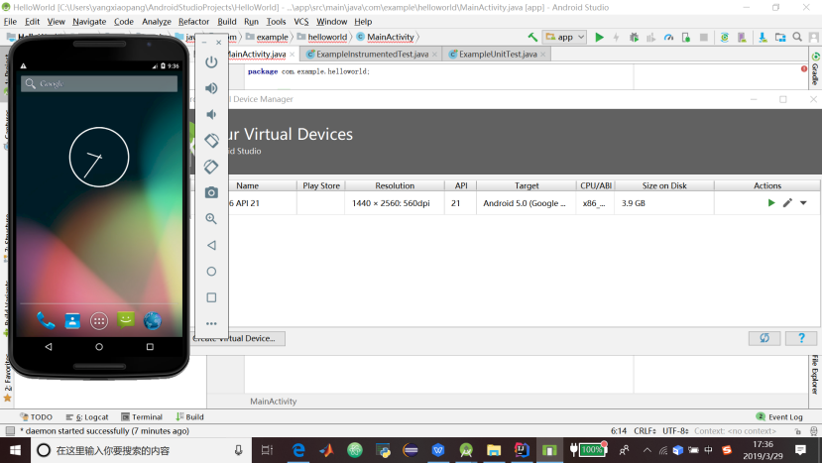Expand the AVD actions dropdown arrow
This screenshot has width=823, height=463.
[803, 203]
